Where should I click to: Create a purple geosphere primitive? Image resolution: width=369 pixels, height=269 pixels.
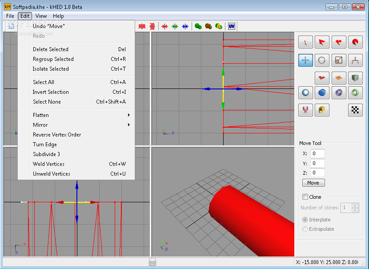(339, 92)
